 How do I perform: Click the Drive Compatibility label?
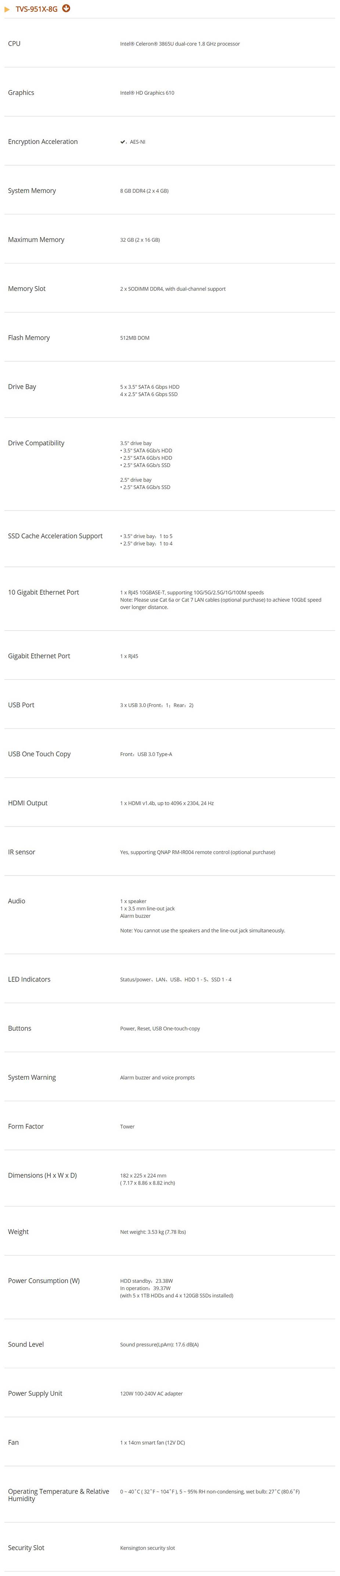tap(36, 443)
